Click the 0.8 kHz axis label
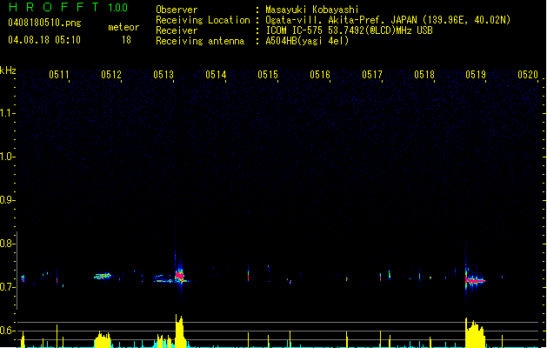Screen dimensions: 547x348 point(6,244)
